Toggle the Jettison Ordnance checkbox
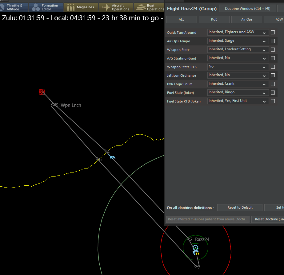This screenshot has height=275, width=284. pyautogui.click(x=273, y=75)
